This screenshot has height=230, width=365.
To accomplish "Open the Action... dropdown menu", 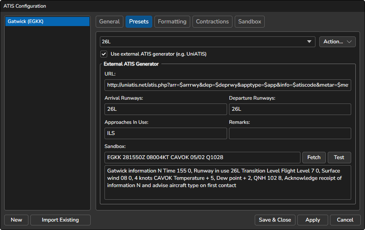I will coord(337,42).
